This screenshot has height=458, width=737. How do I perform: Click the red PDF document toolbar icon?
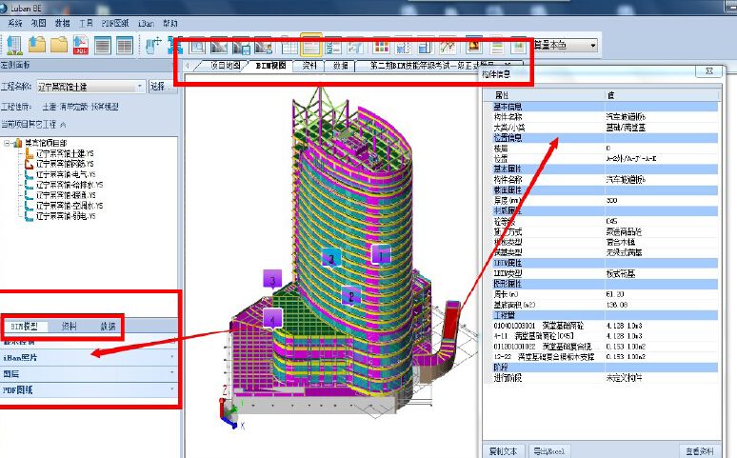[81, 45]
